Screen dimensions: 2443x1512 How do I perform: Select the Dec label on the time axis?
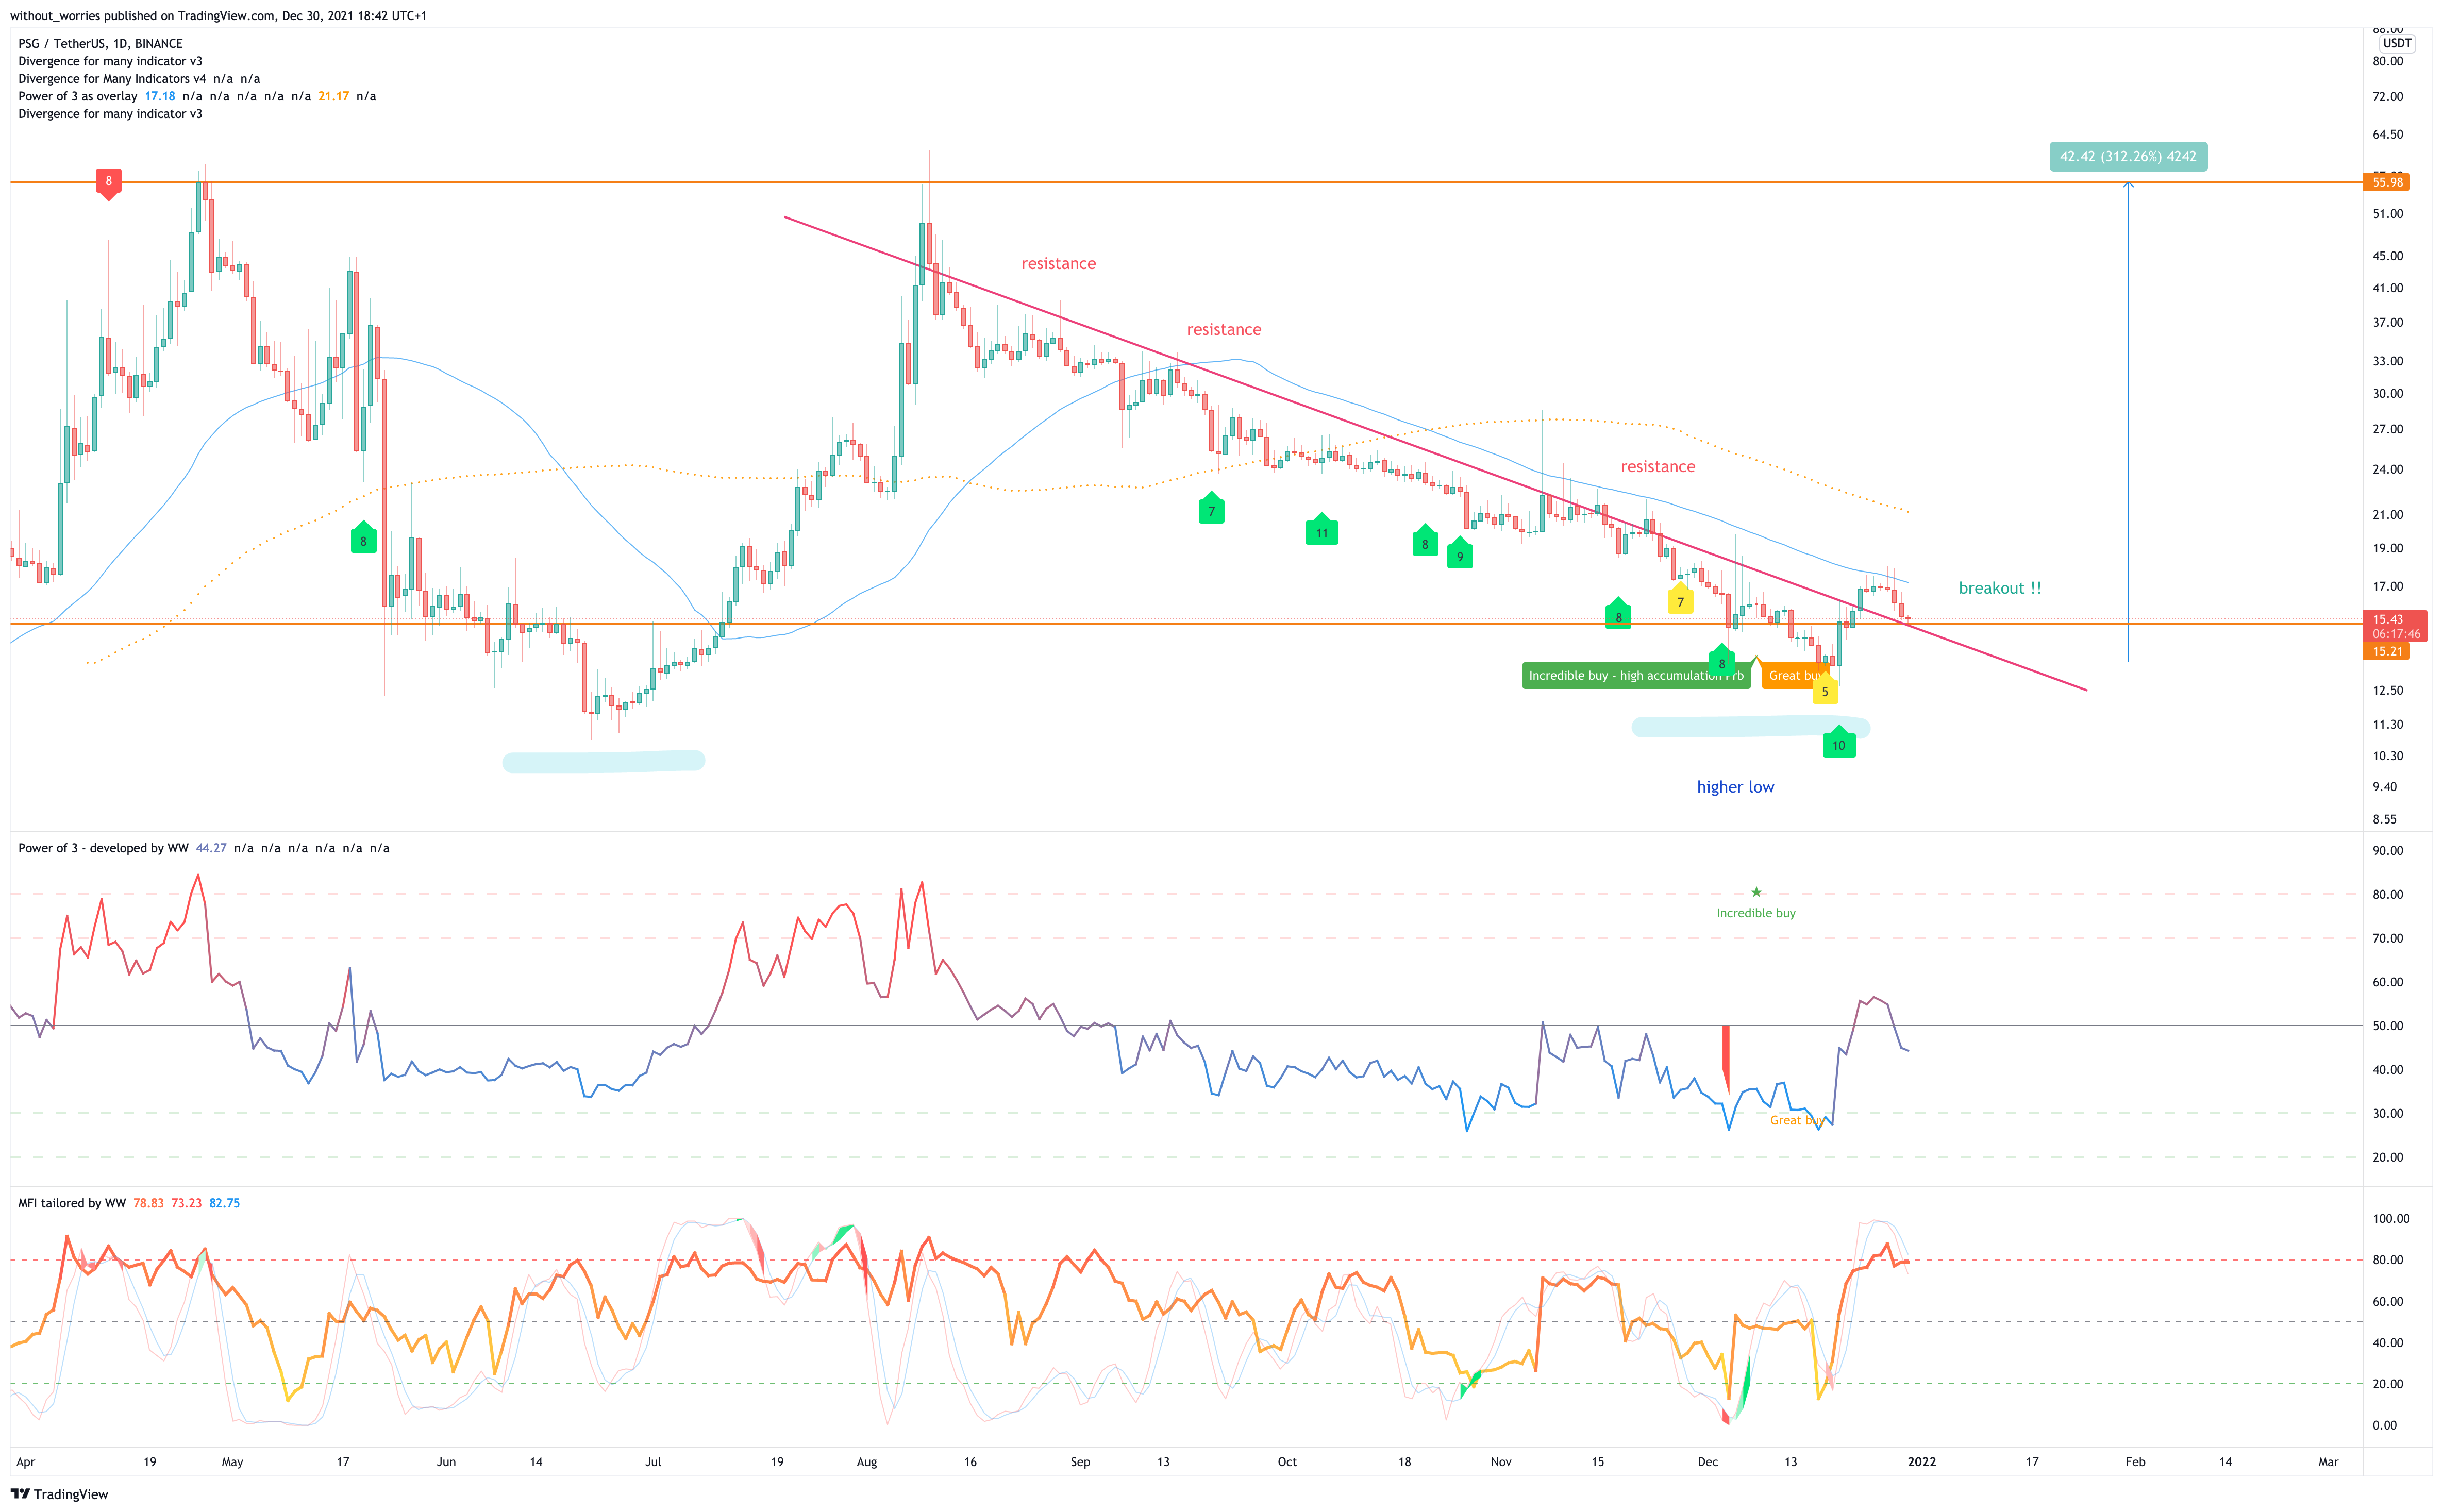click(x=1708, y=1462)
